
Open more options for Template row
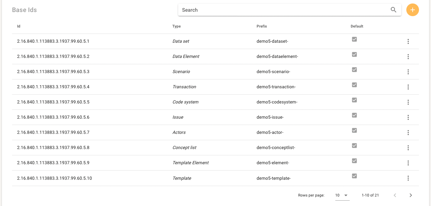tap(408, 178)
